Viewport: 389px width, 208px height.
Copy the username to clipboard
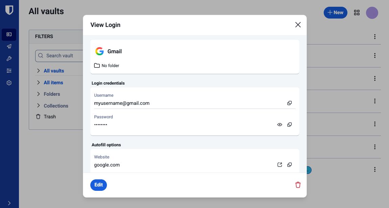pyautogui.click(x=290, y=103)
